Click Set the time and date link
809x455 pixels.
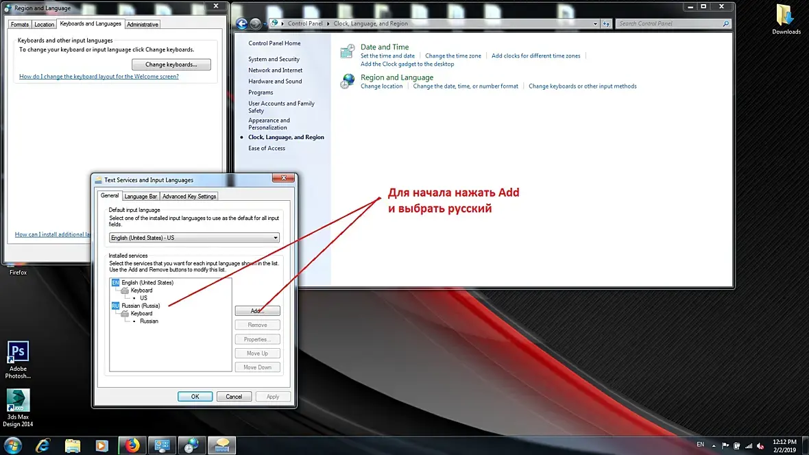387,56
